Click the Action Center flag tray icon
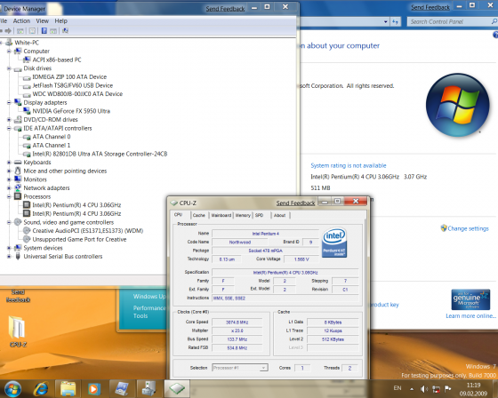The width and height of the screenshot is (498, 398). pyautogui.click(x=448, y=389)
